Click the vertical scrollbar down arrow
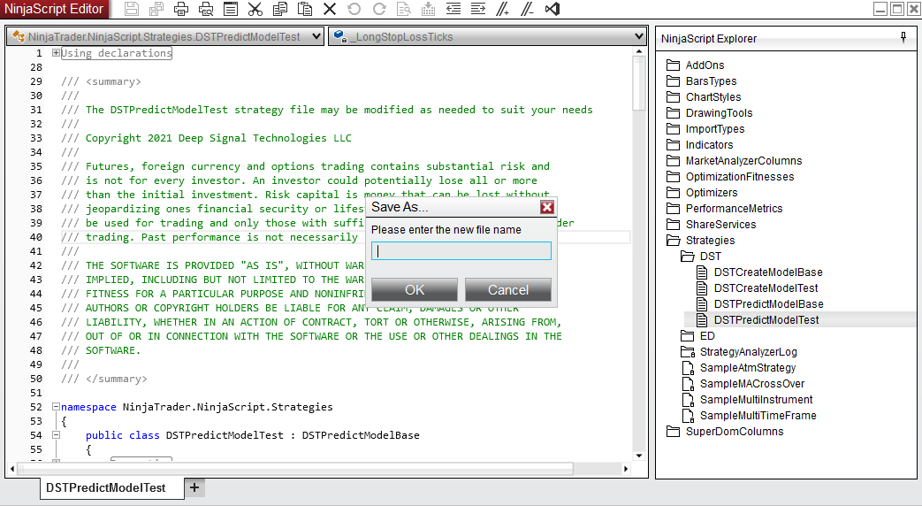922x506 pixels. pos(638,456)
